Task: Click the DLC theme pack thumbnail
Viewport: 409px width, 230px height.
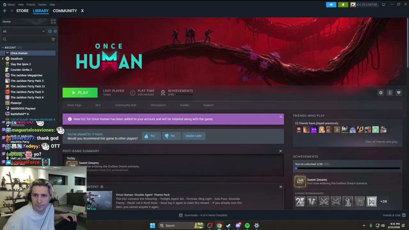Action: 99,200
